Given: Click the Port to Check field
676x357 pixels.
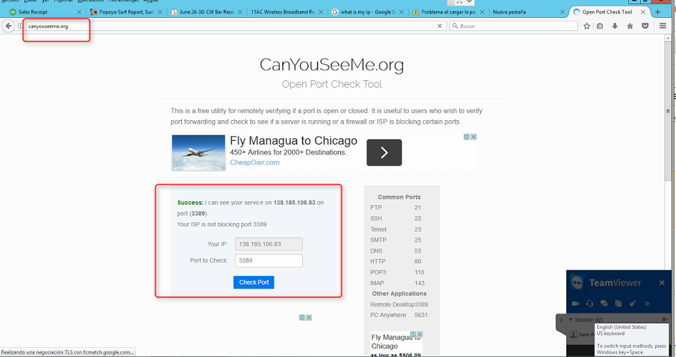Looking at the screenshot, I should 269,260.
